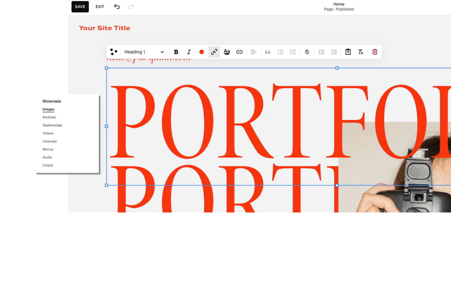
Task: Clear formatting with the Tx icon
Action: 360,52
